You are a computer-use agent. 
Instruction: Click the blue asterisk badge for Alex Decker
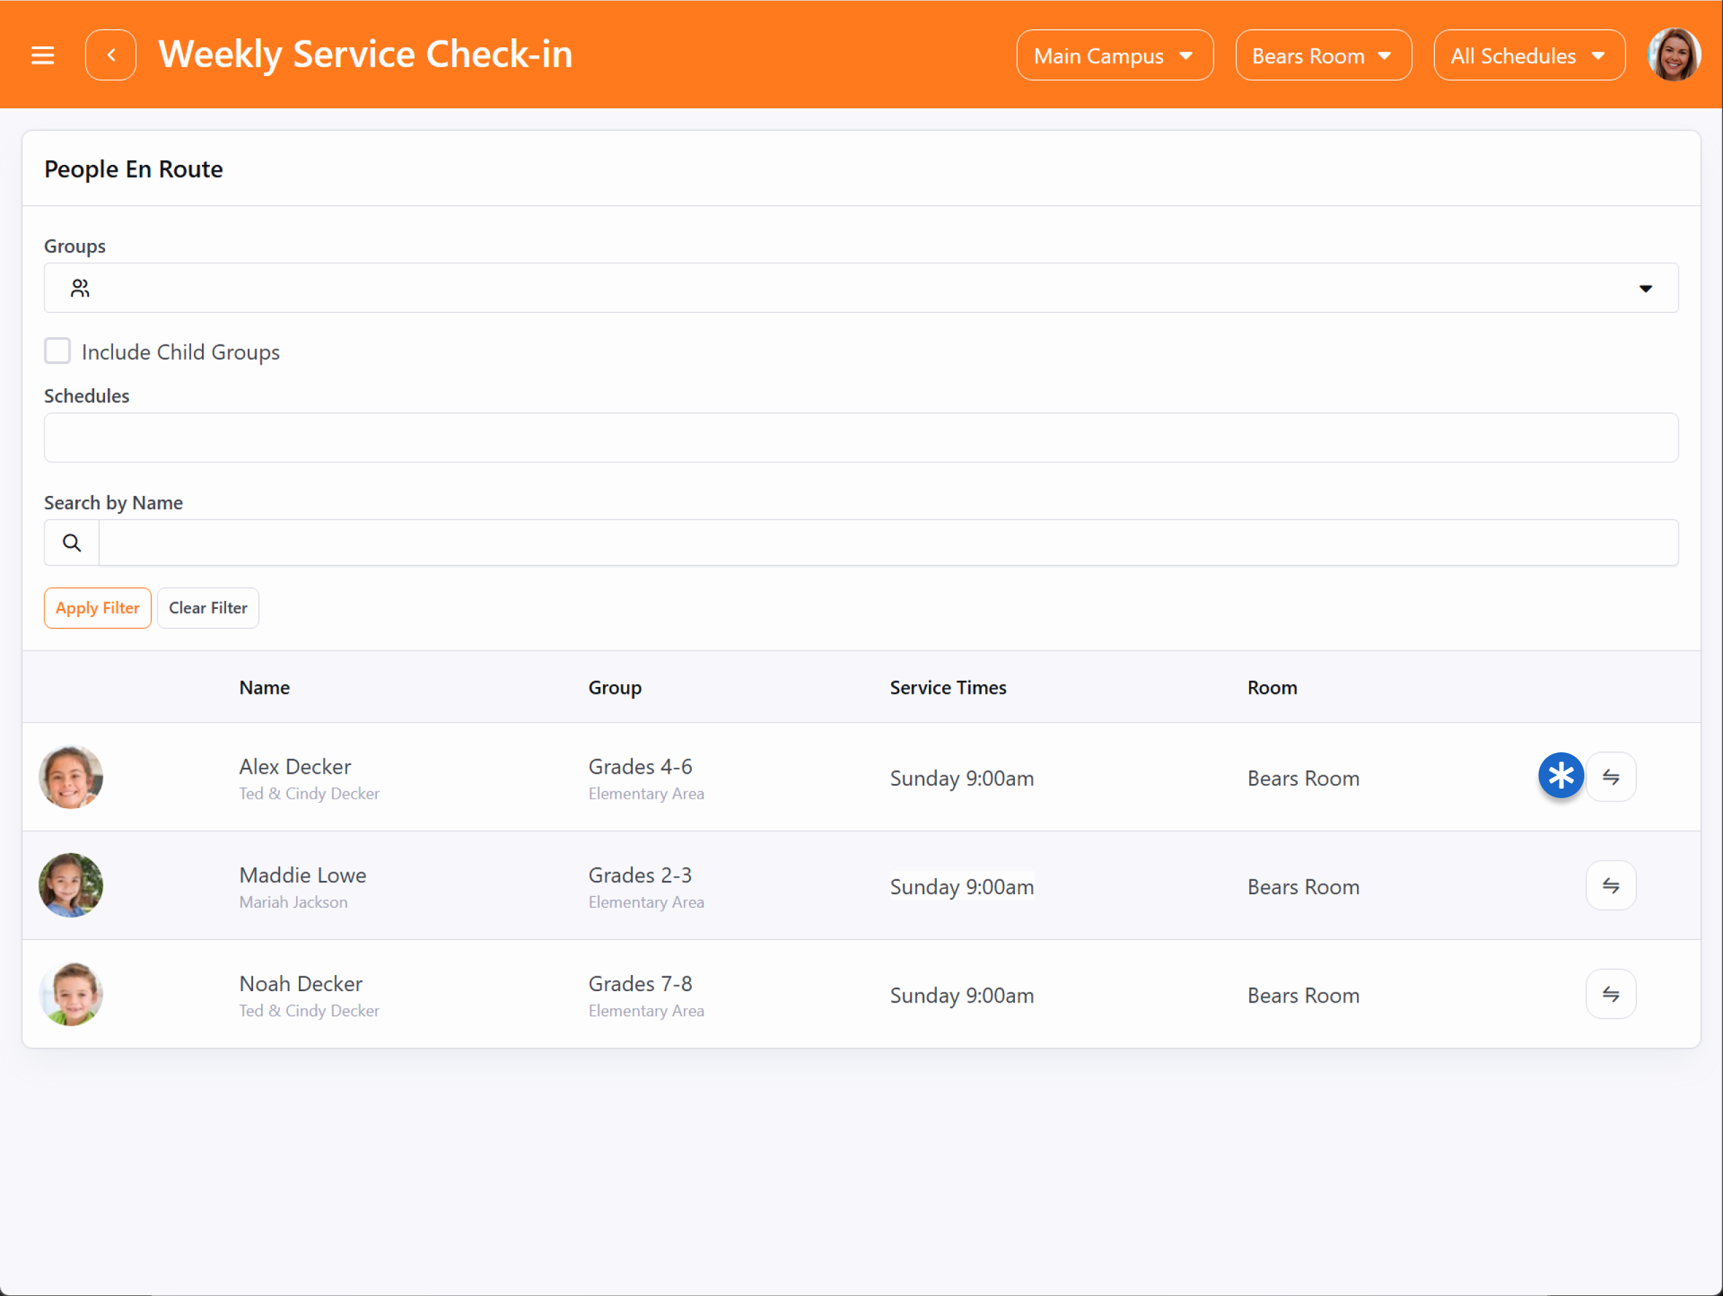(x=1560, y=776)
